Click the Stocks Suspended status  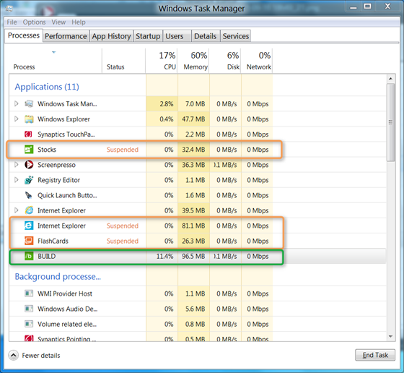click(x=123, y=150)
